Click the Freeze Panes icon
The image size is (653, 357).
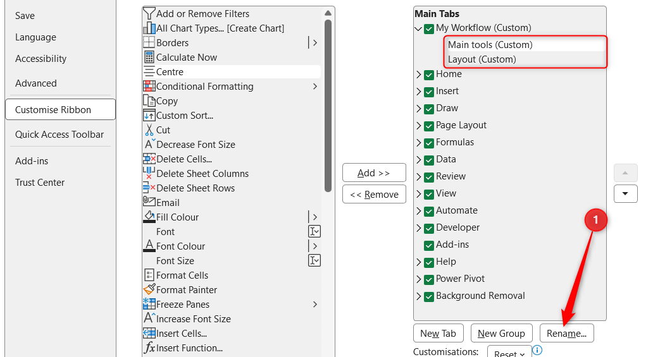point(149,304)
